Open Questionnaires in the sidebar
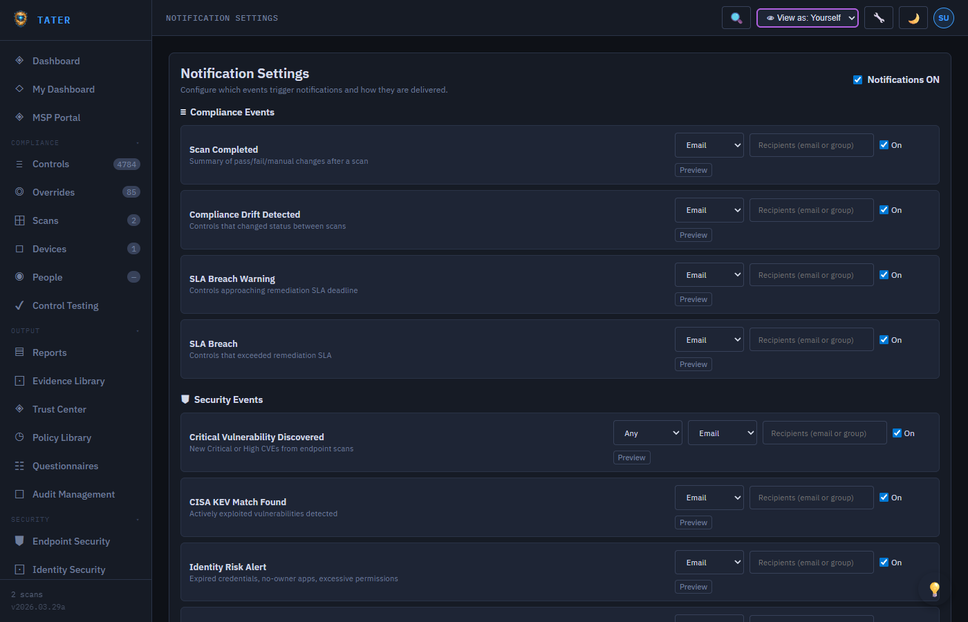Screen dimensions: 968x622 pos(76,466)
